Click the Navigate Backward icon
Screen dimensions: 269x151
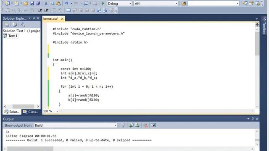86,3
